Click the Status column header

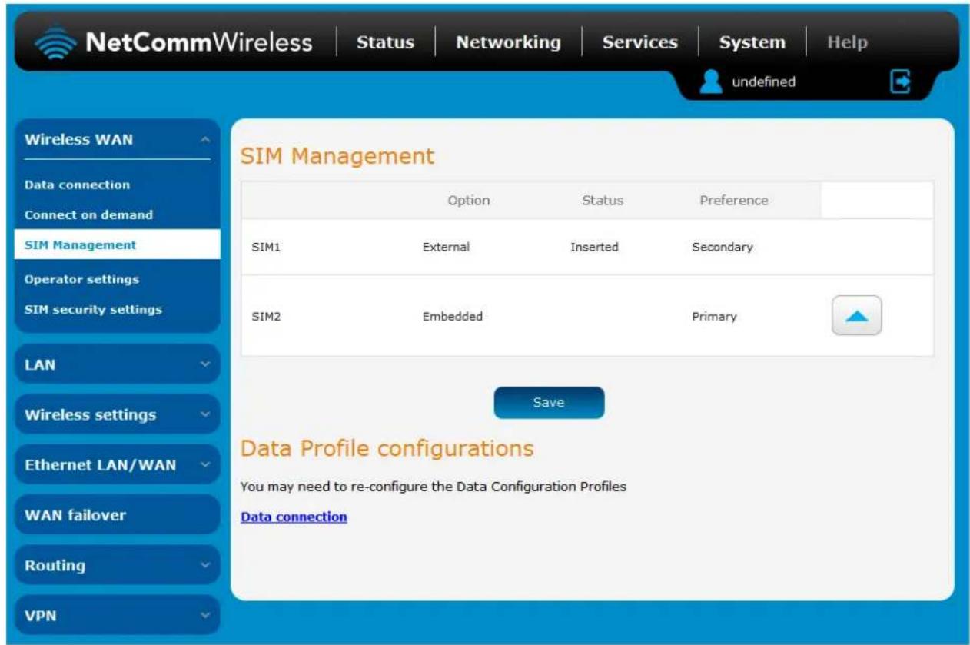click(x=603, y=201)
